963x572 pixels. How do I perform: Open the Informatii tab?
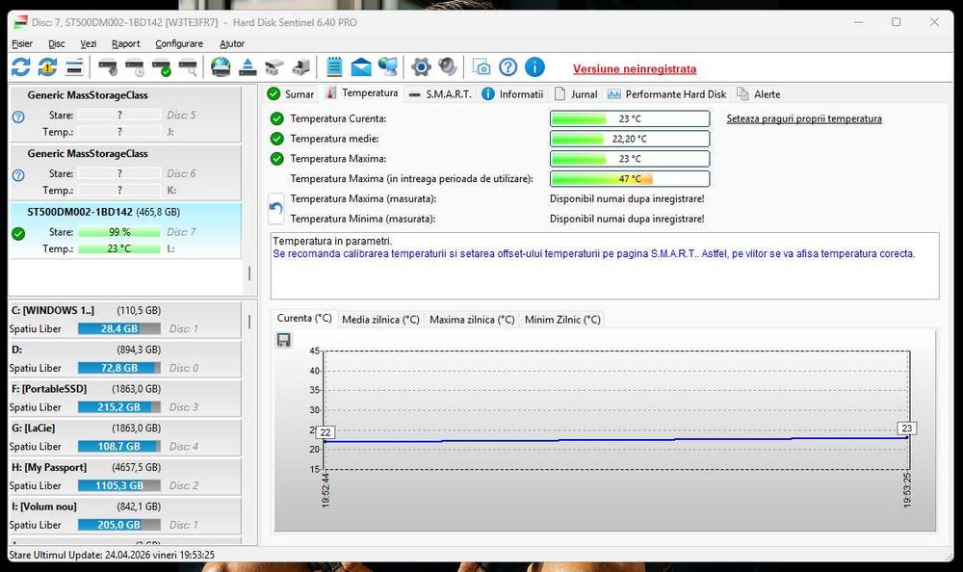[x=513, y=94]
